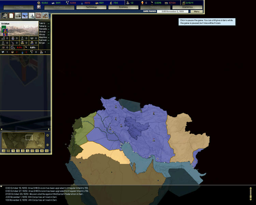Select the airplane air units icon
This screenshot has width=256, height=205.
point(25,16)
